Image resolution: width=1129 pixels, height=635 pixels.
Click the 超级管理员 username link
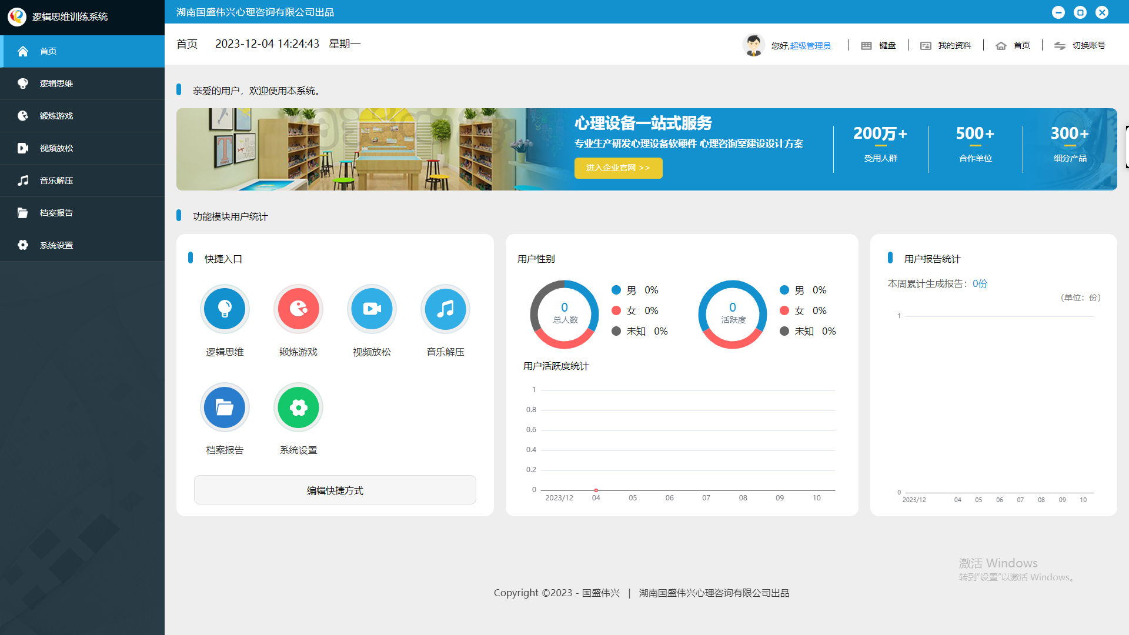tap(810, 46)
